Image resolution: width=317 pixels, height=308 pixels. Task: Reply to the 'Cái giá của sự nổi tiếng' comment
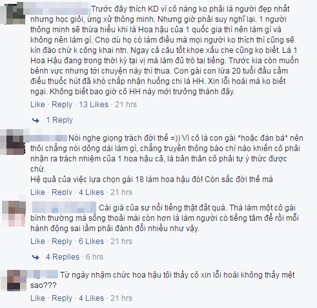pos(62,241)
